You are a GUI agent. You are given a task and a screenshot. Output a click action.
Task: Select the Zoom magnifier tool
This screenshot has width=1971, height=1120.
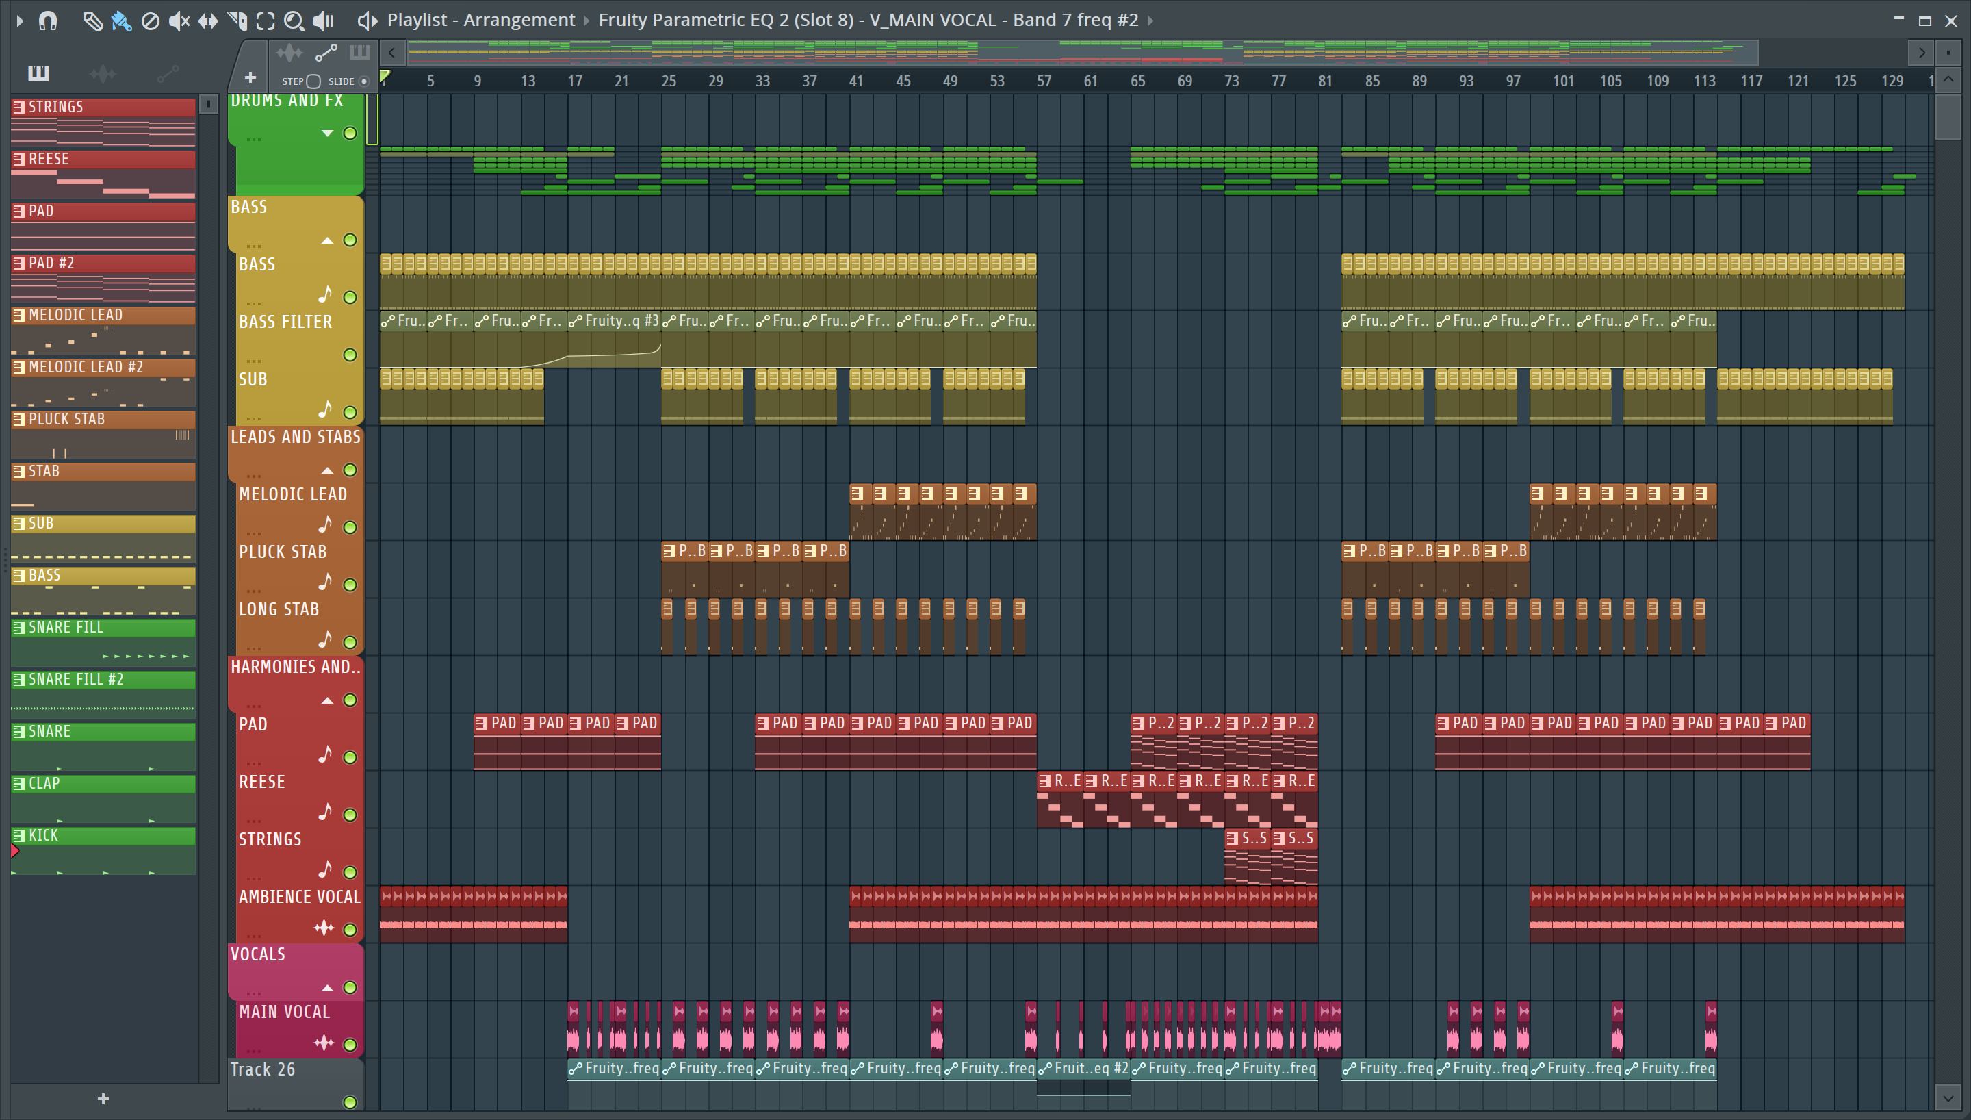click(294, 21)
